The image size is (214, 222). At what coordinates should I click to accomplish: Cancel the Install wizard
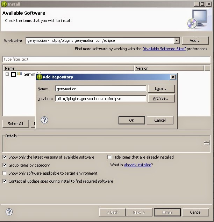[x=196, y=212]
